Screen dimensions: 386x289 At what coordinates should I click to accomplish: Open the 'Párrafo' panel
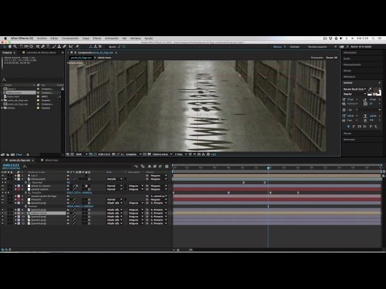347,134
